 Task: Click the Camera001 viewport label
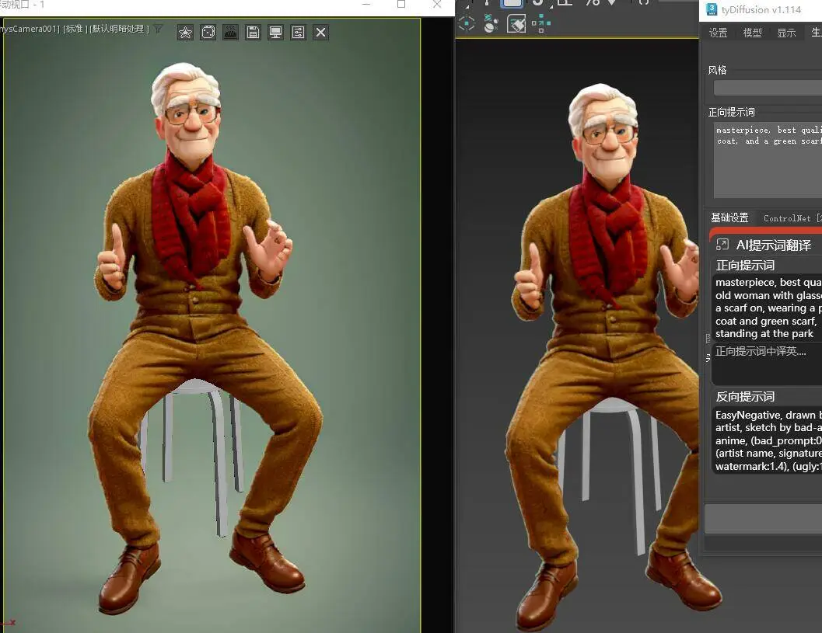coord(30,29)
